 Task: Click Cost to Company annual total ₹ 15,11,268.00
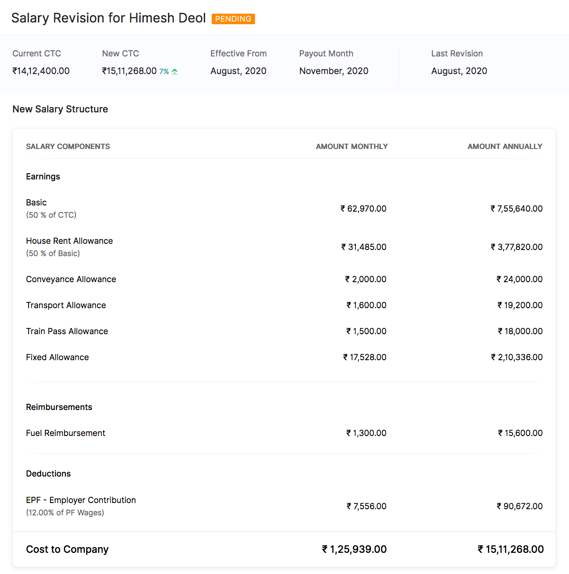click(511, 549)
